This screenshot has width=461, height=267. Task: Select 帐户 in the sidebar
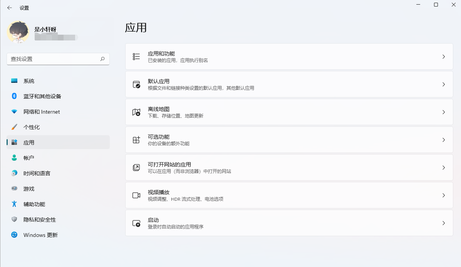pos(58,158)
